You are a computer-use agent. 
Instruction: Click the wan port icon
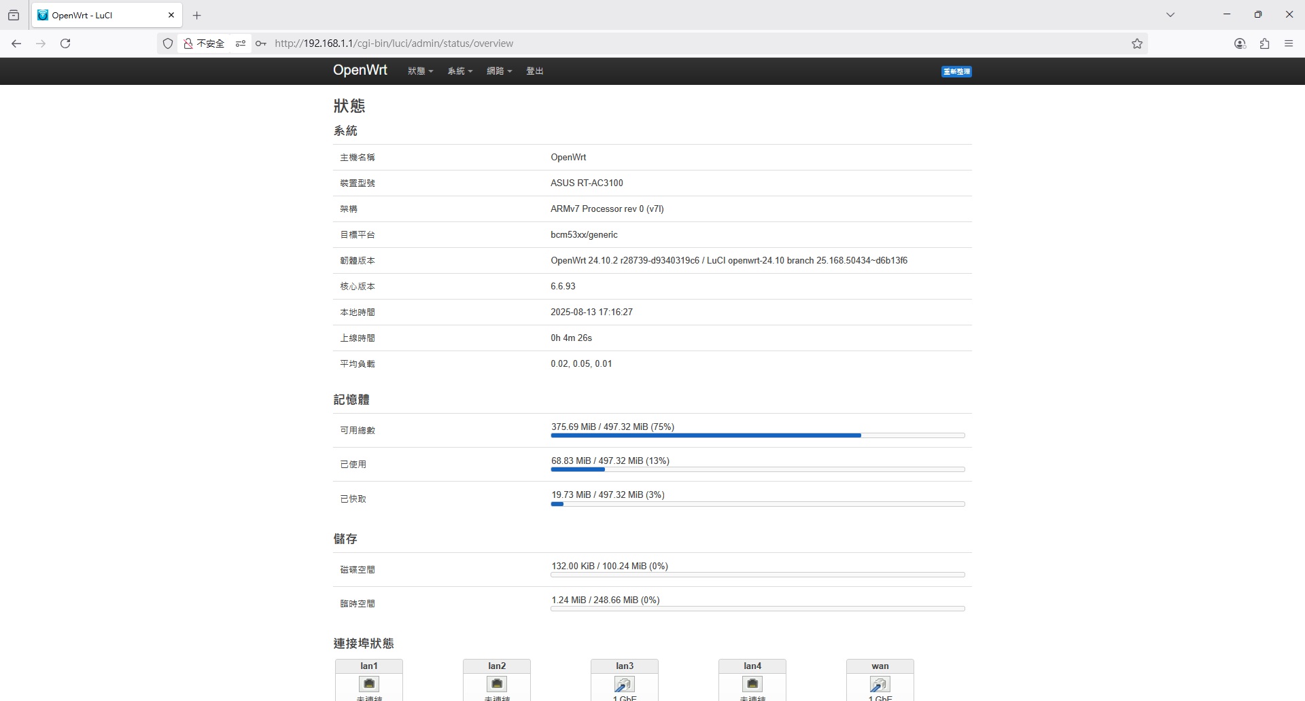880,683
